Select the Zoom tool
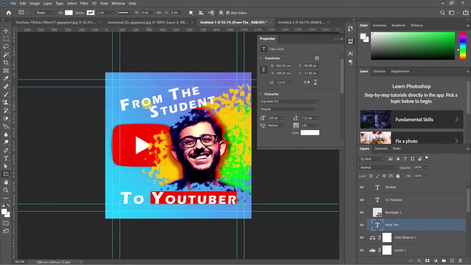This screenshot has width=471, height=265. pyautogui.click(x=6, y=190)
